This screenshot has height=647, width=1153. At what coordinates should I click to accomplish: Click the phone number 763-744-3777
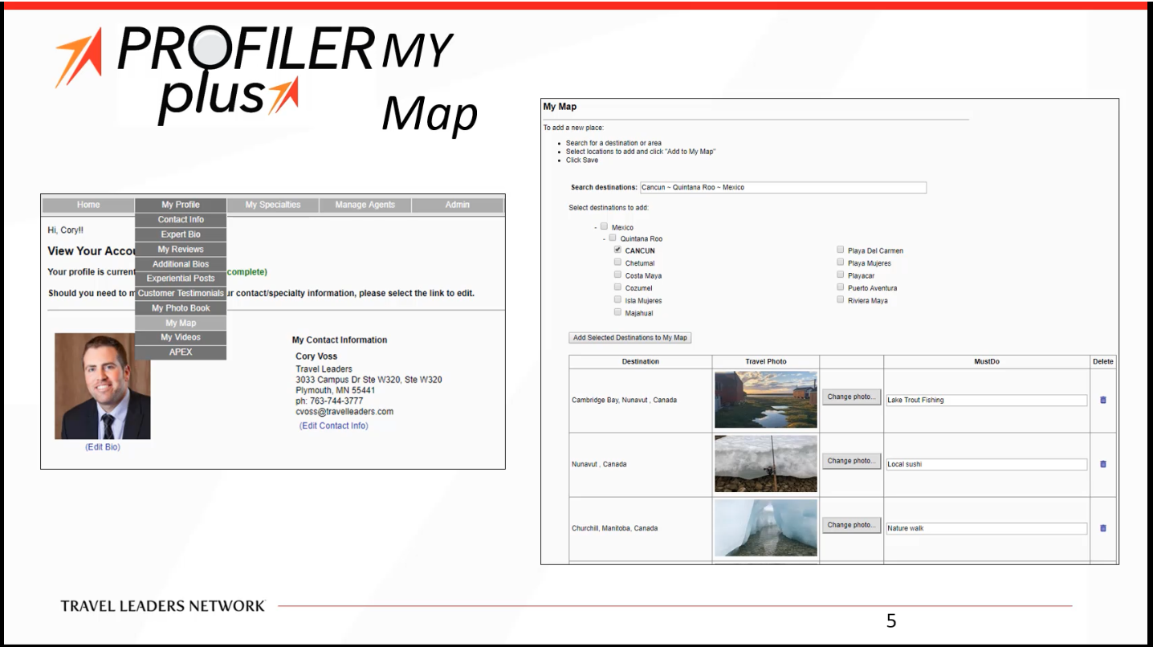click(336, 401)
